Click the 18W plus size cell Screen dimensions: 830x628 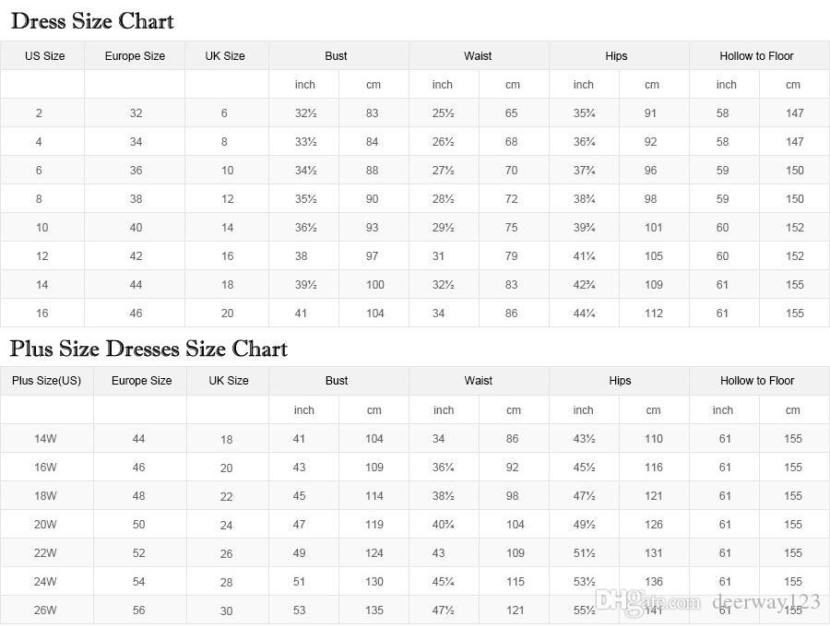pos(46,496)
